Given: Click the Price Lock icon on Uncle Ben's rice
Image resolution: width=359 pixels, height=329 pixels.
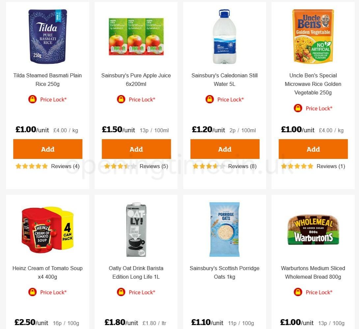Looking at the screenshot, I should [298, 108].
